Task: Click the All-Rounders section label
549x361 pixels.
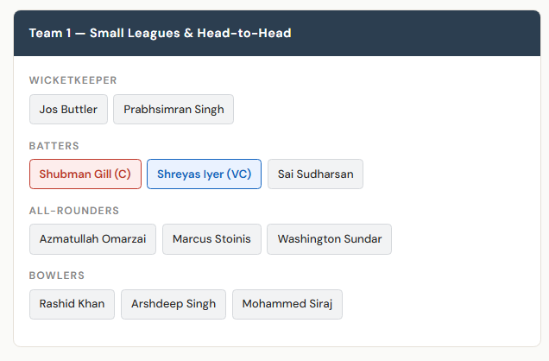Action: tap(74, 211)
